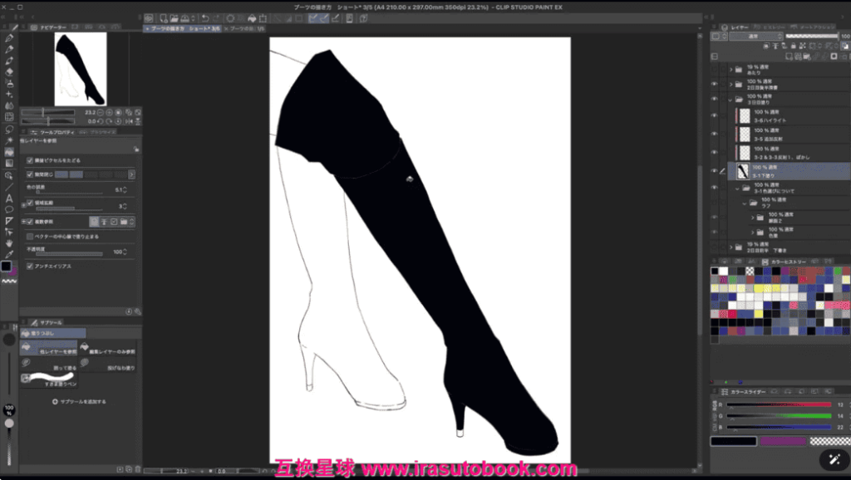Screen dimensions: 851x480
Task: Click サブツールを追加する button
Action: (79, 401)
